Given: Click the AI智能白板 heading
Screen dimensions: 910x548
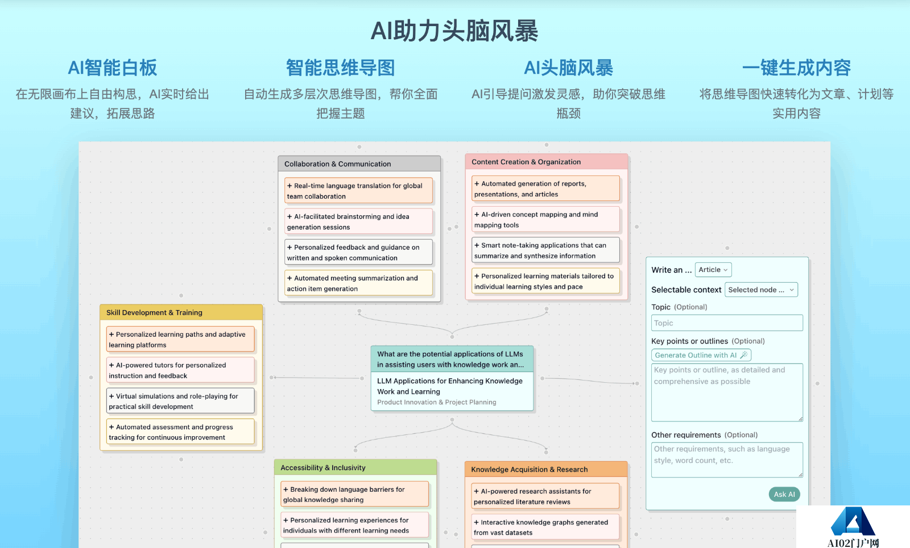Looking at the screenshot, I should (x=113, y=68).
